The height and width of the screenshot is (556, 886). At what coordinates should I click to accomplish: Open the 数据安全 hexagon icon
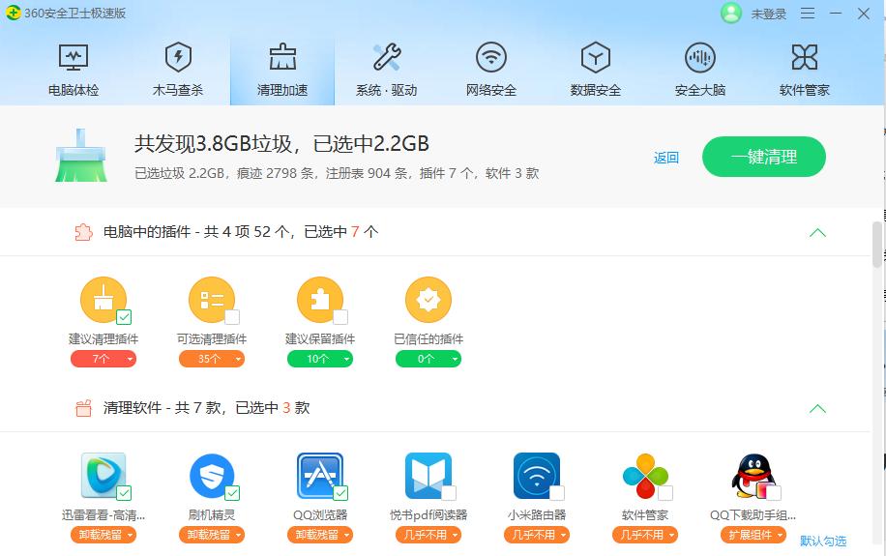tap(596, 57)
